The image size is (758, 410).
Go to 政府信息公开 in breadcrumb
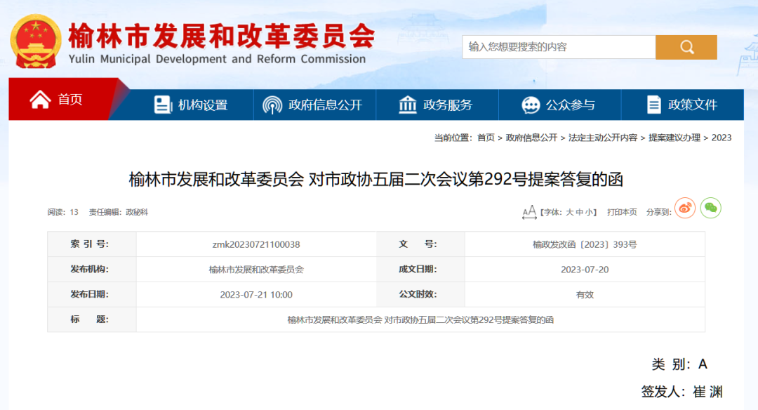531,138
